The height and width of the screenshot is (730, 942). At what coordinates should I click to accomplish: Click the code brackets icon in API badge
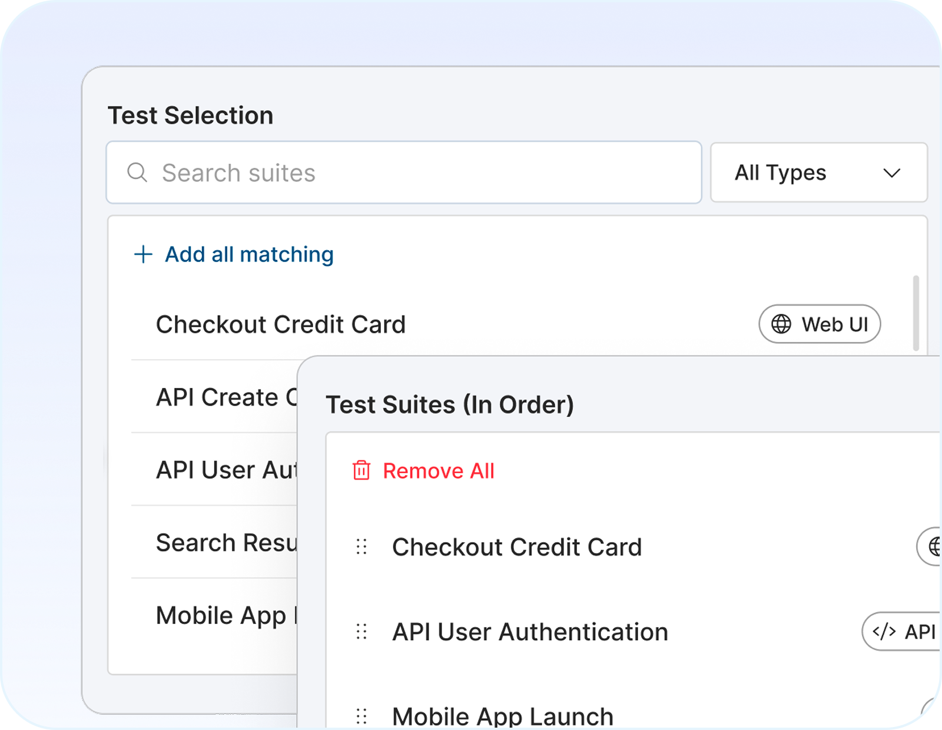(x=884, y=632)
